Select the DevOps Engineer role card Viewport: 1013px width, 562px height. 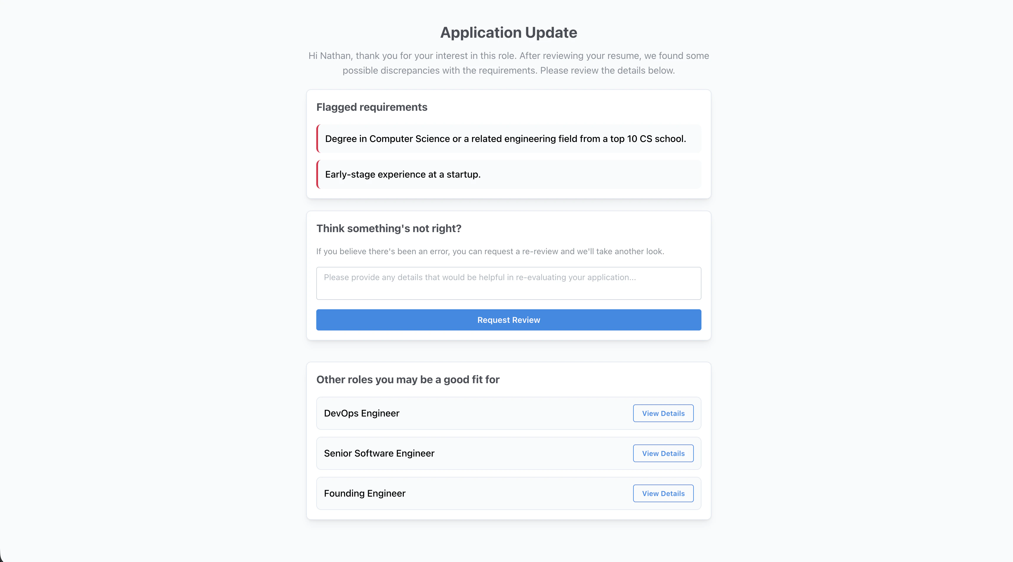pyautogui.click(x=508, y=413)
